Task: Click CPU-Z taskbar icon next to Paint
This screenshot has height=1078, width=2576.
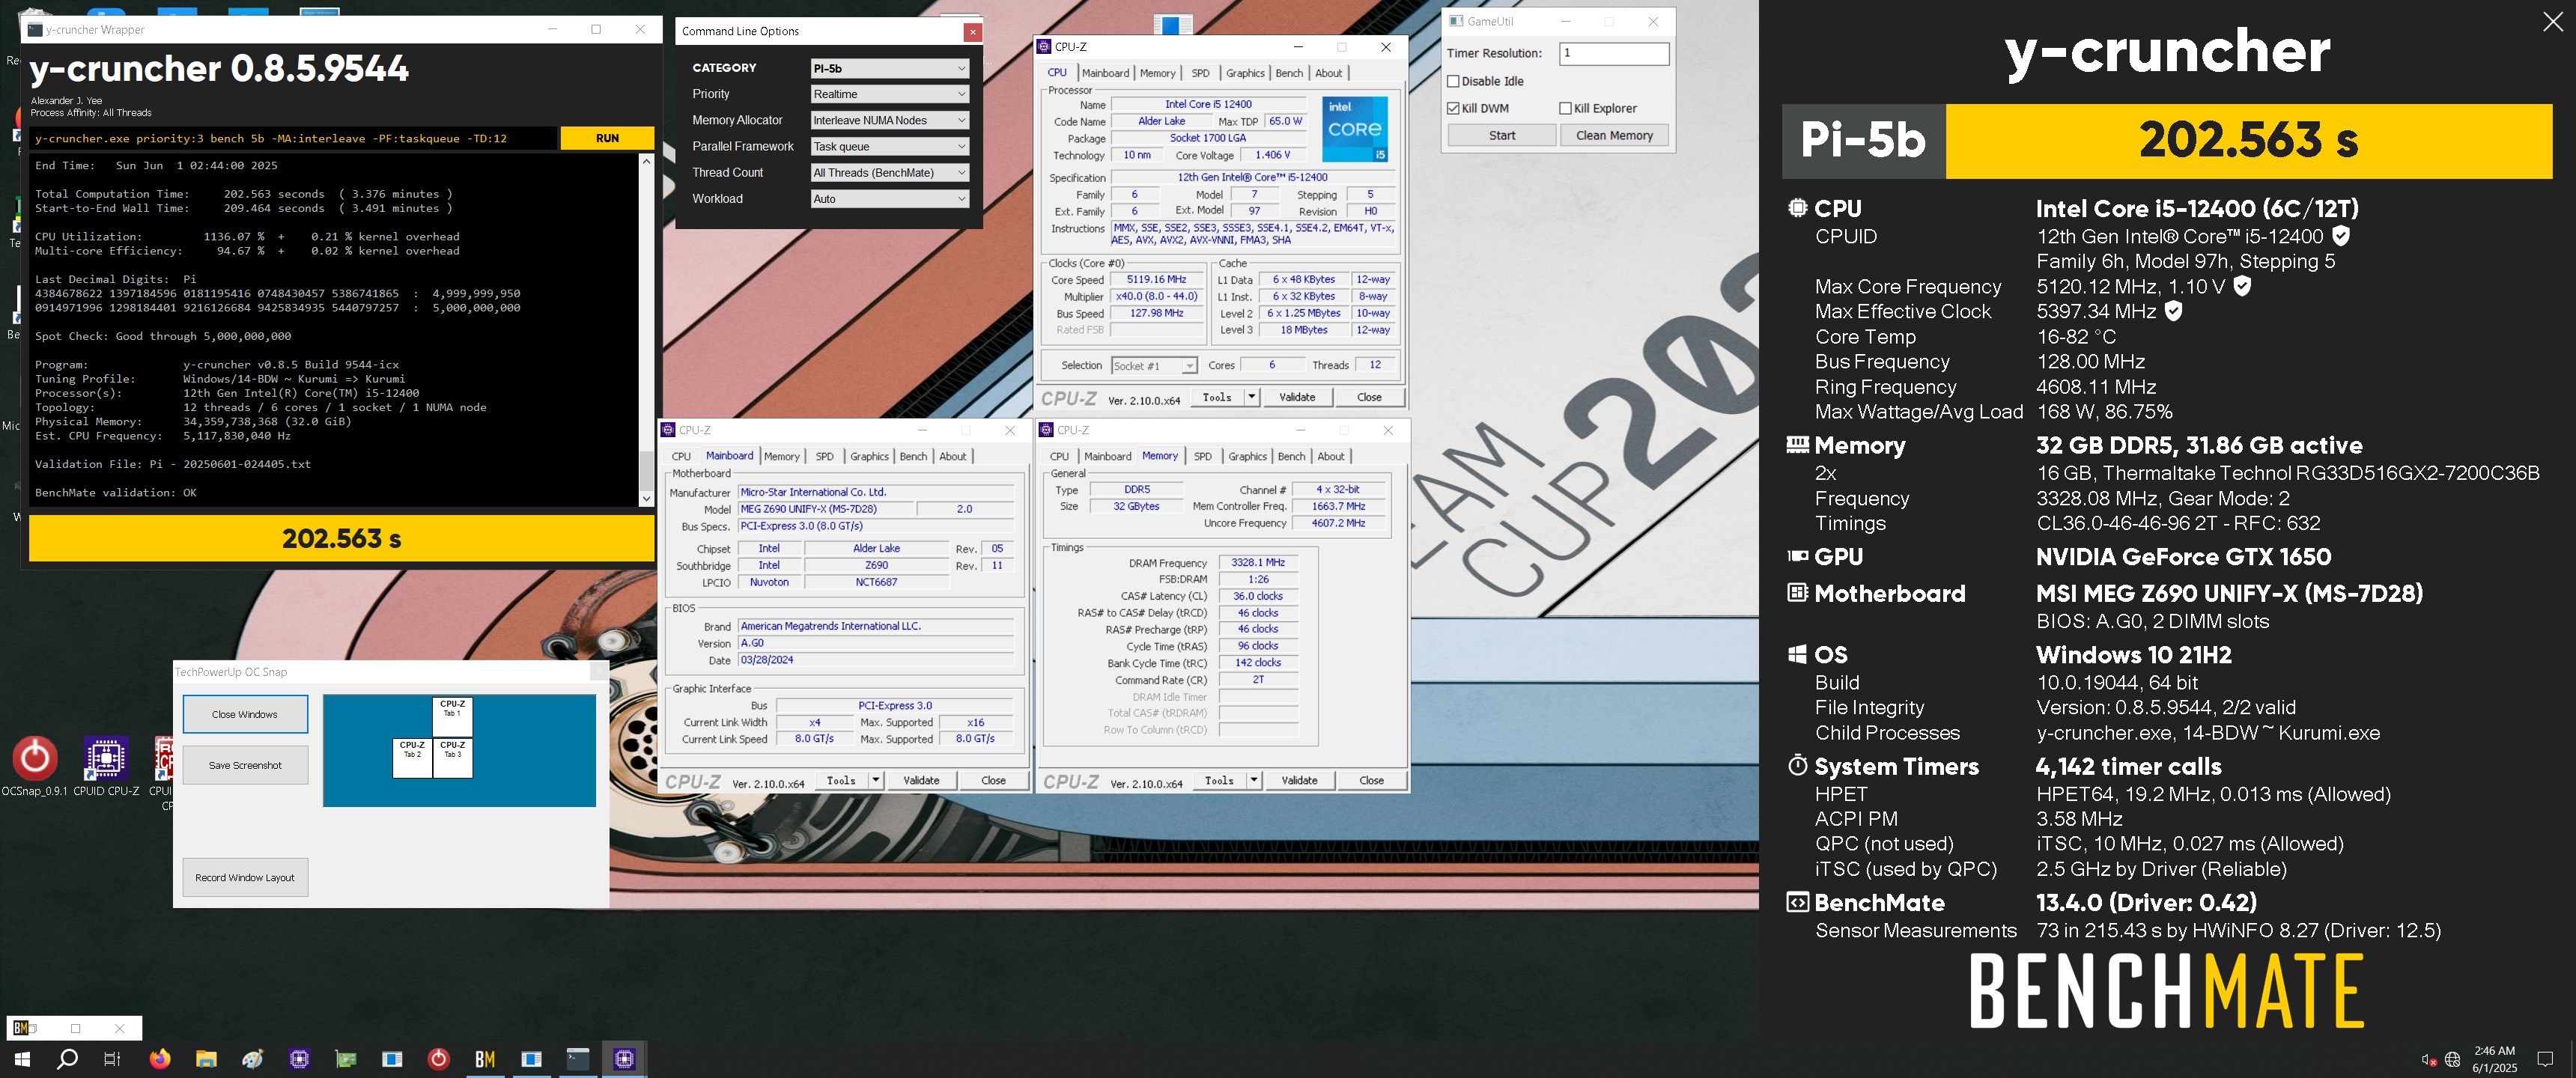Action: coord(299,1059)
